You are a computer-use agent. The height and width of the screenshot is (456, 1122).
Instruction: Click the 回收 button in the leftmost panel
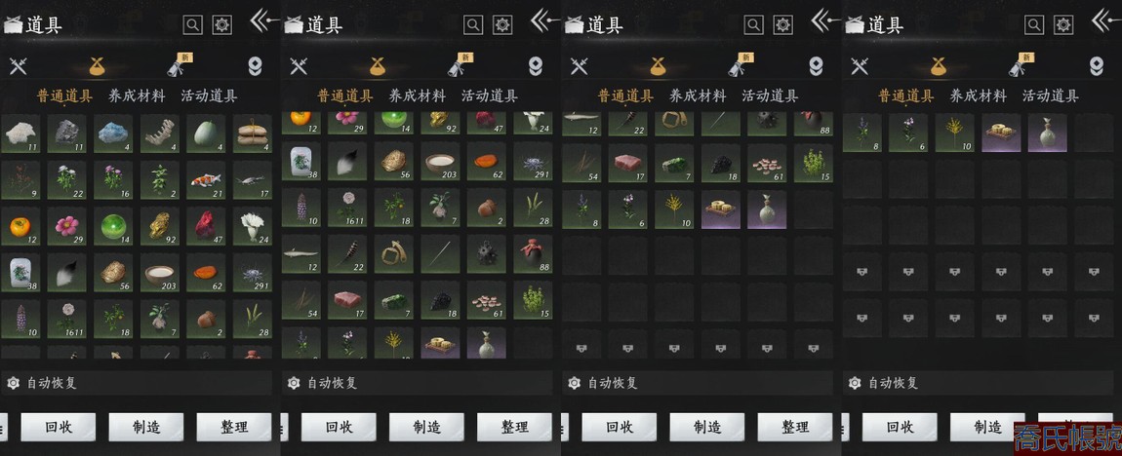(58, 428)
